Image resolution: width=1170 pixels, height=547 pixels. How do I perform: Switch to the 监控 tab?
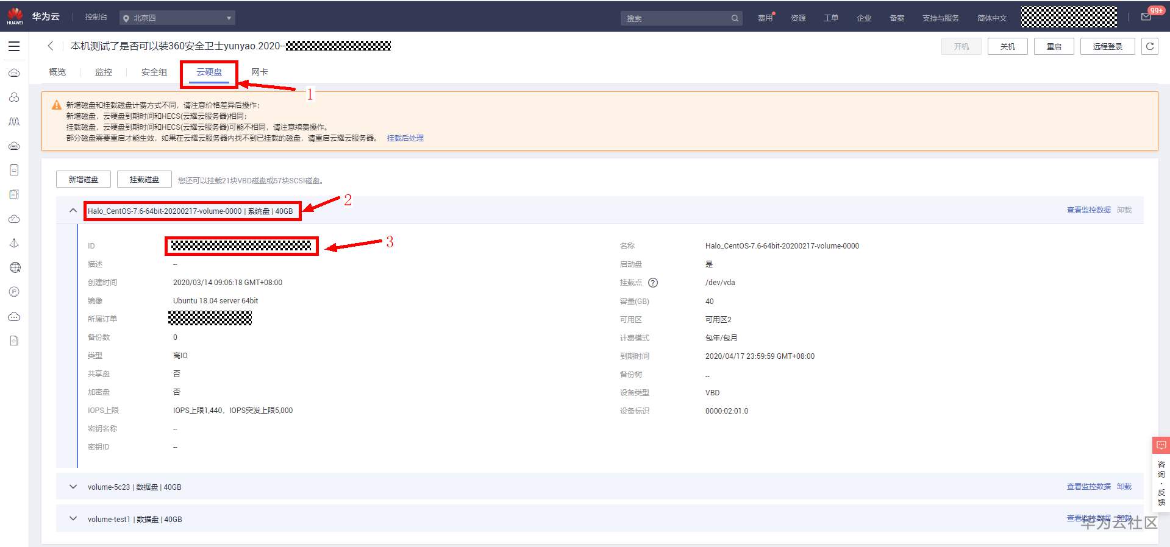tap(104, 72)
